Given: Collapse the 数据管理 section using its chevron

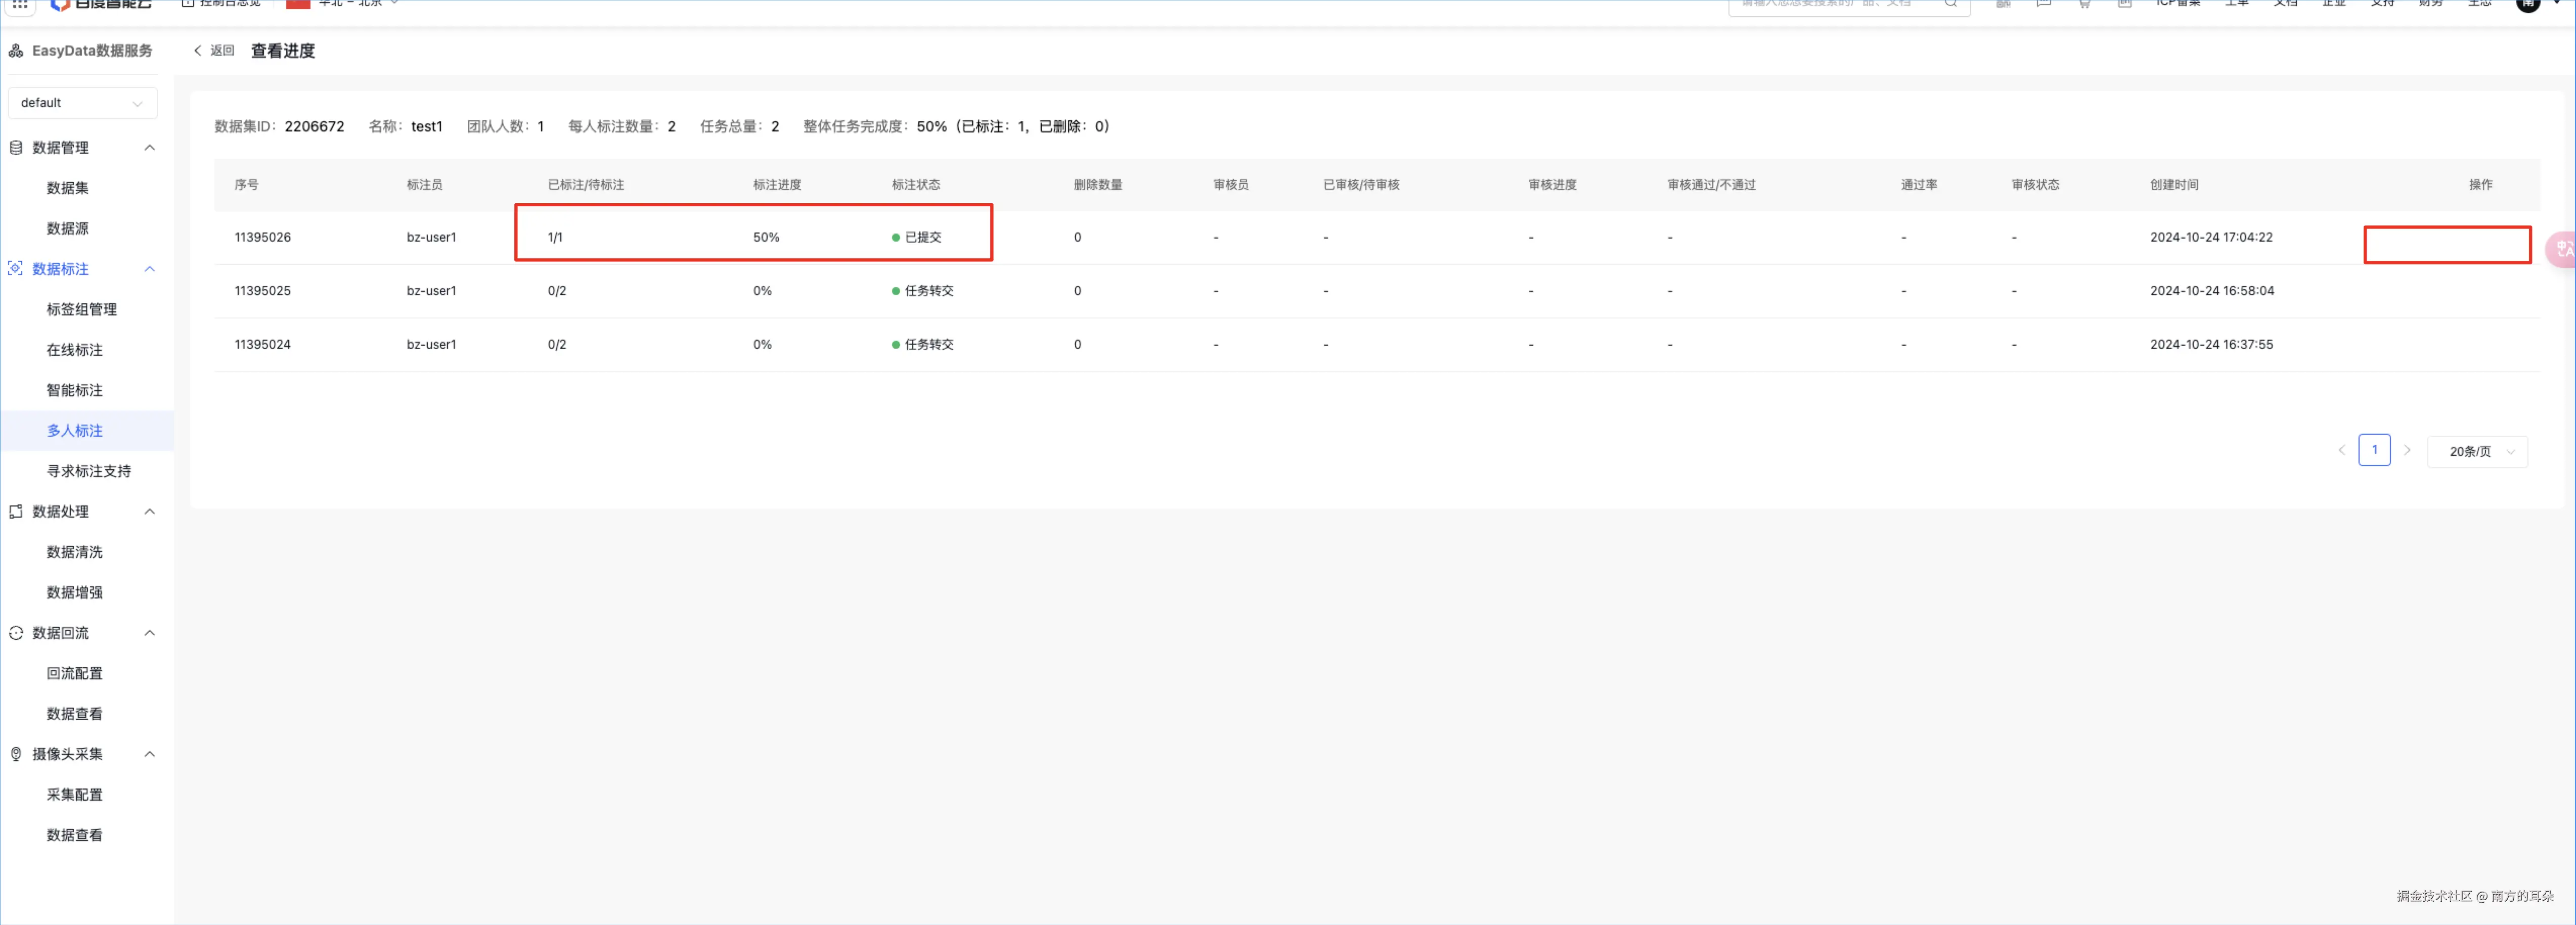Looking at the screenshot, I should point(150,148).
